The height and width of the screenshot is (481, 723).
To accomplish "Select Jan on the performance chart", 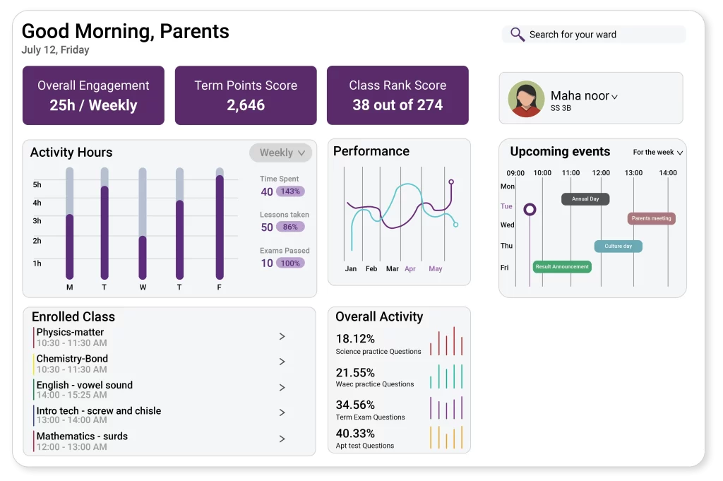I will (351, 269).
